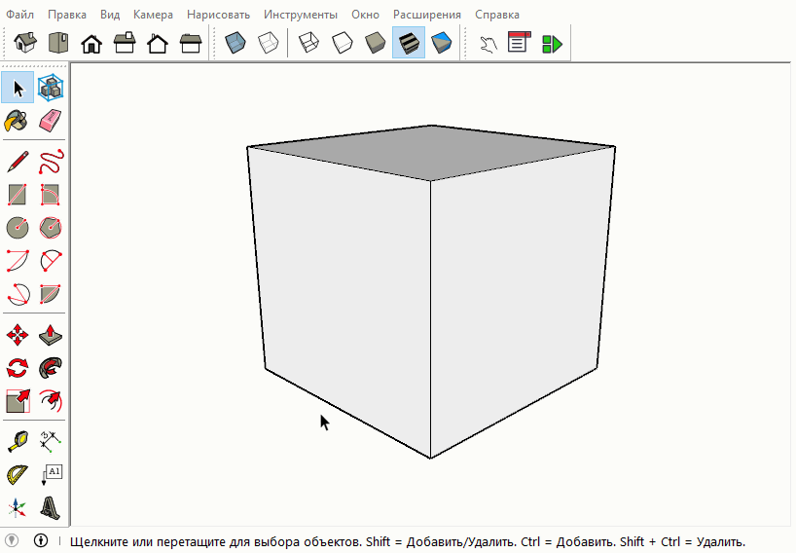This screenshot has width=796, height=553.
Task: Toggle Back Edges dashed style
Action: click(269, 43)
